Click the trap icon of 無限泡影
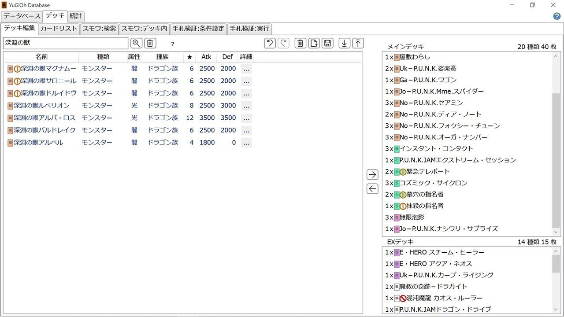 [x=397, y=217]
